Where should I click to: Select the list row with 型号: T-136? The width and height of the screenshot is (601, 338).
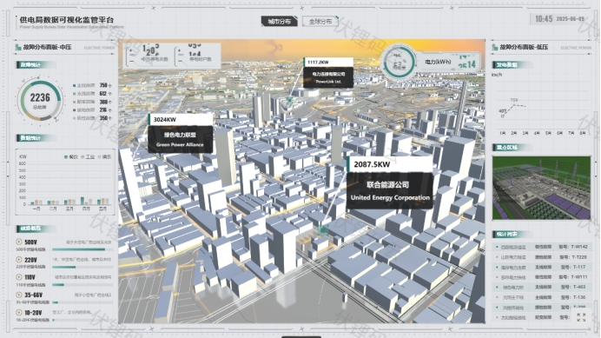pos(541,297)
